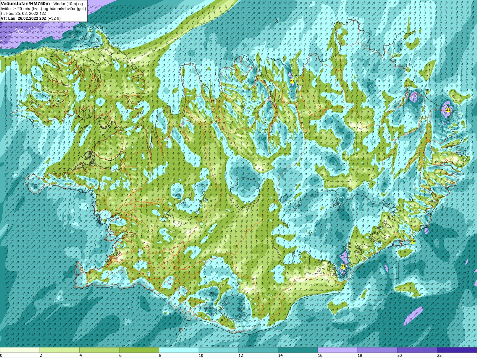Click the yellow gust label 27
Screen dimensions: 477x358
(292, 81)
